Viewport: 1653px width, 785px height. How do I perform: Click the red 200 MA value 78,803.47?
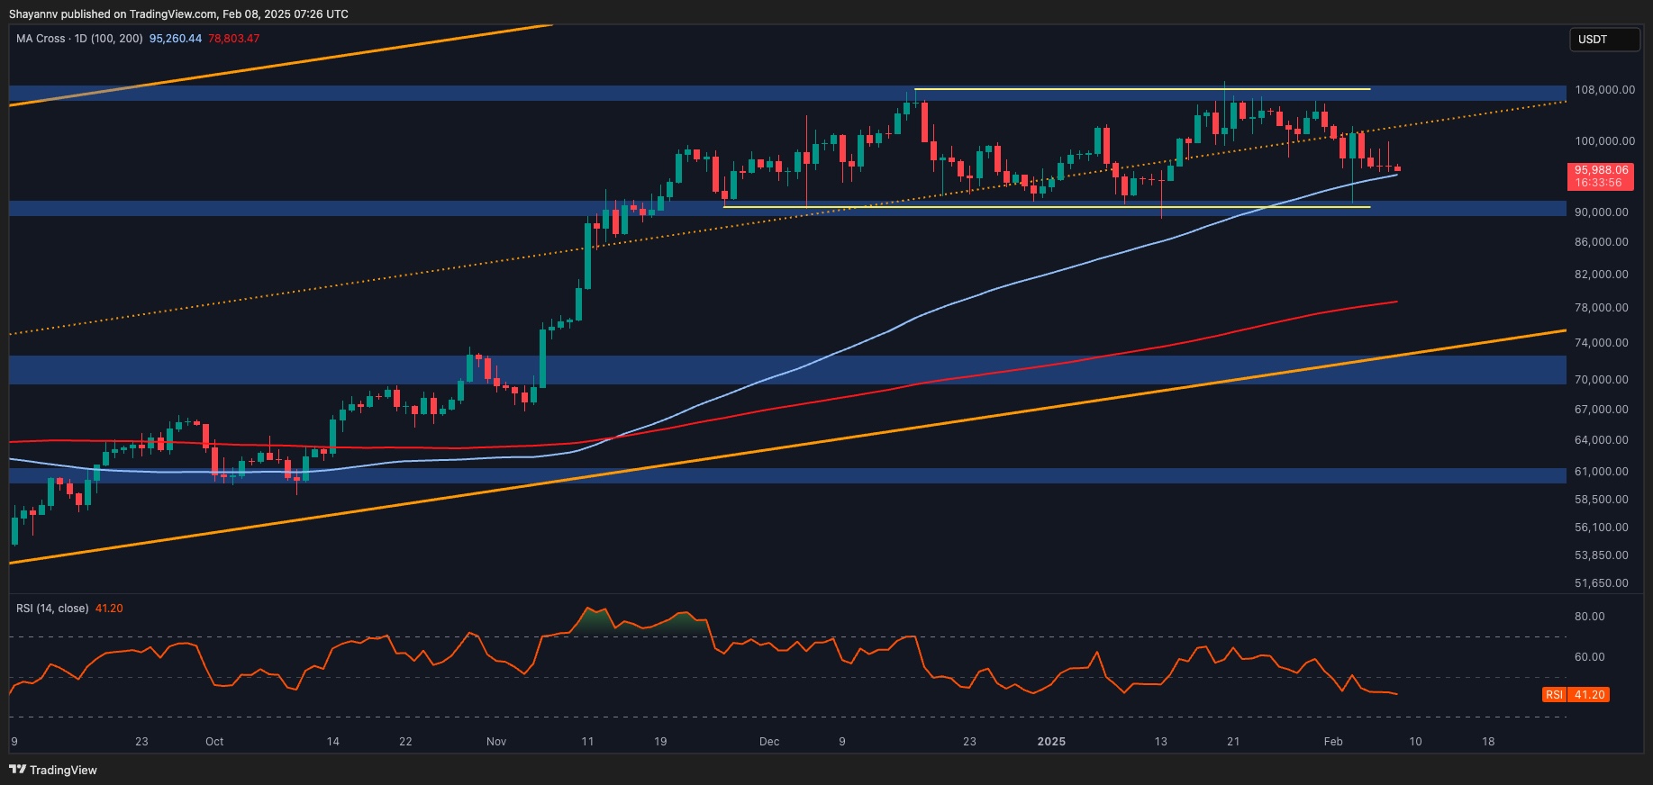click(x=234, y=39)
